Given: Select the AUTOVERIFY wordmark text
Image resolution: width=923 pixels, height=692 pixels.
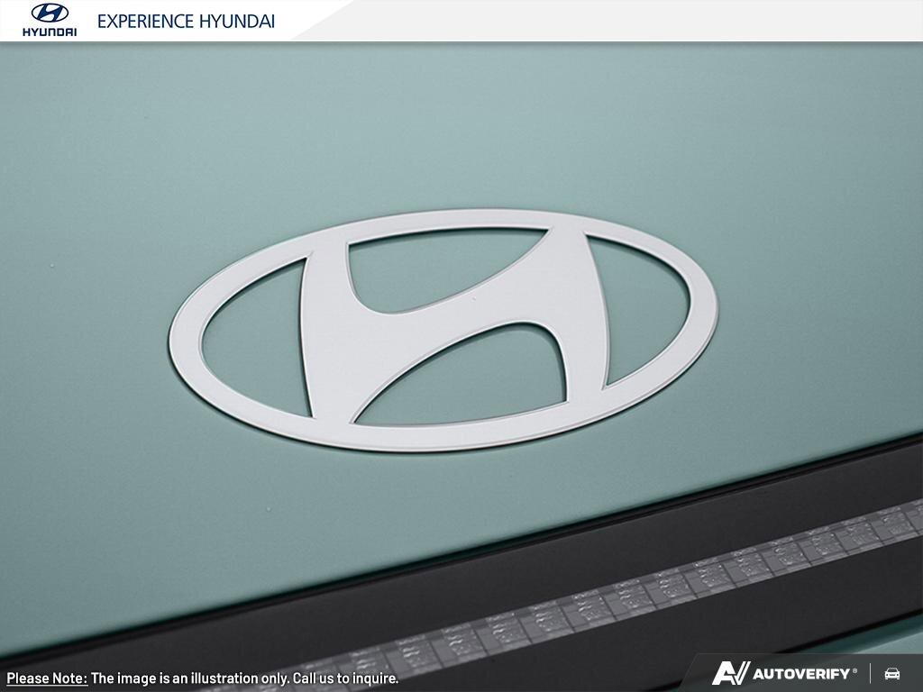Looking at the screenshot, I should pos(801,674).
